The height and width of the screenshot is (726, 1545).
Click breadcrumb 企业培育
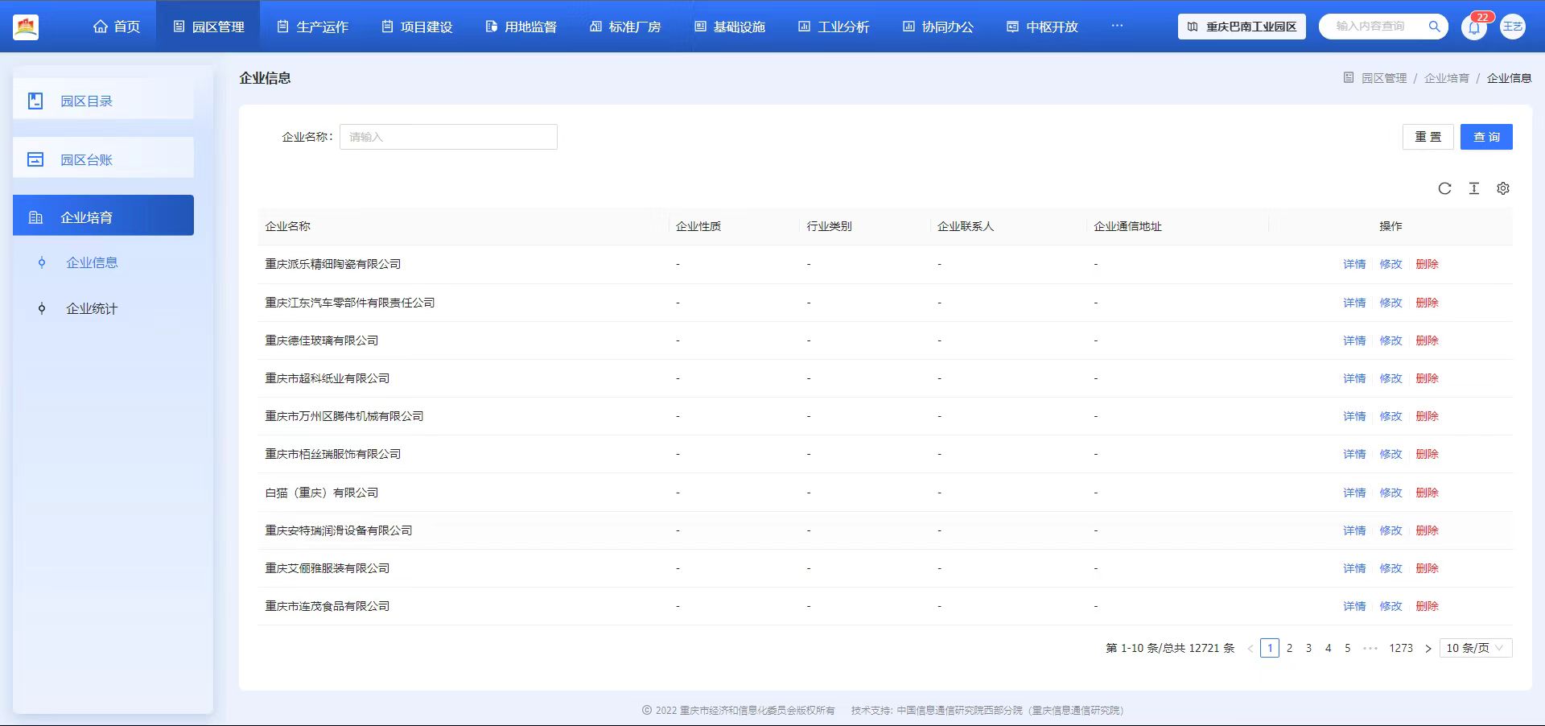pos(1446,78)
